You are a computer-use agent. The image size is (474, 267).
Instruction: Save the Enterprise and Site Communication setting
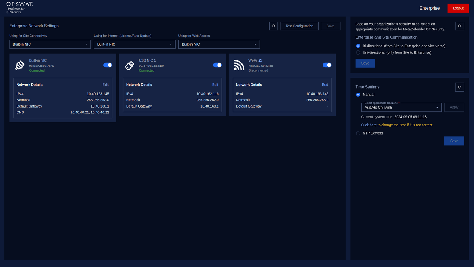click(x=365, y=63)
